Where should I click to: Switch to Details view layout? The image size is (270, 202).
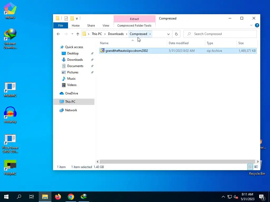pyautogui.click(x=250, y=167)
